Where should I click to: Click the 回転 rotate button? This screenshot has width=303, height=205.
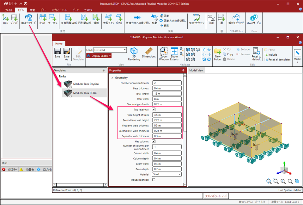coord(164,16)
